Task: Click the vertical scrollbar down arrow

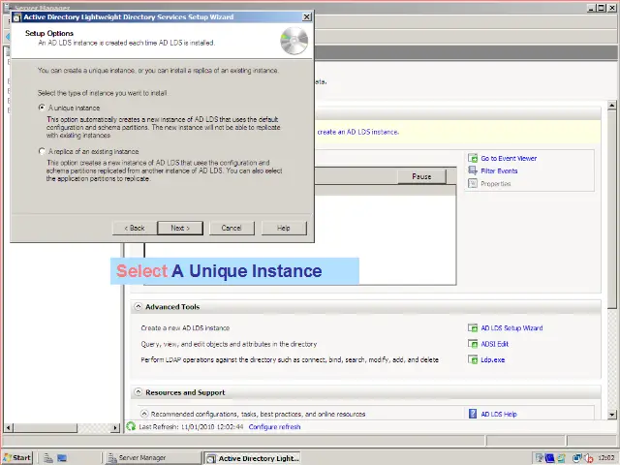Action: click(x=611, y=415)
